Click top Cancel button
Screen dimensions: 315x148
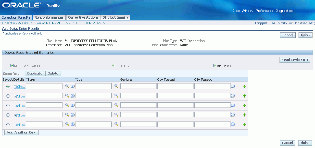[288, 35]
